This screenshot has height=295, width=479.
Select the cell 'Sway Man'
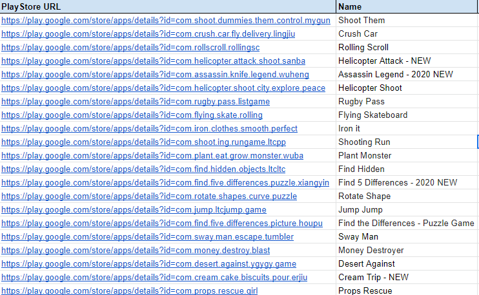(x=406, y=237)
